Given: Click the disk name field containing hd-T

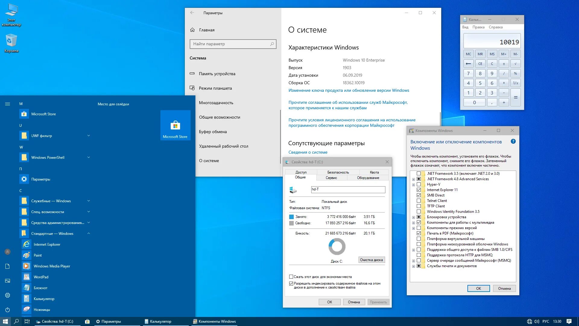Looking at the screenshot, I should tap(348, 189).
